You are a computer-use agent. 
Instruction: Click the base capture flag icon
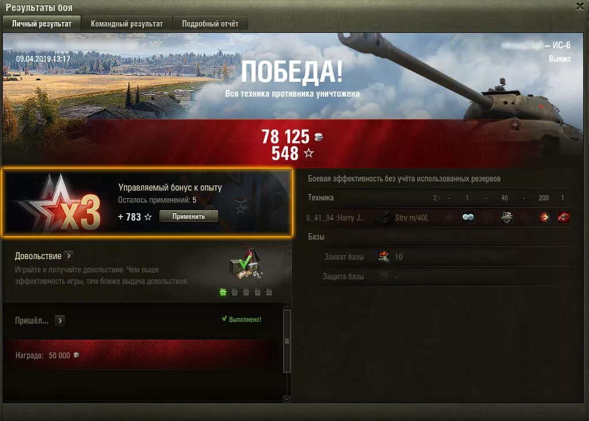pos(383,257)
